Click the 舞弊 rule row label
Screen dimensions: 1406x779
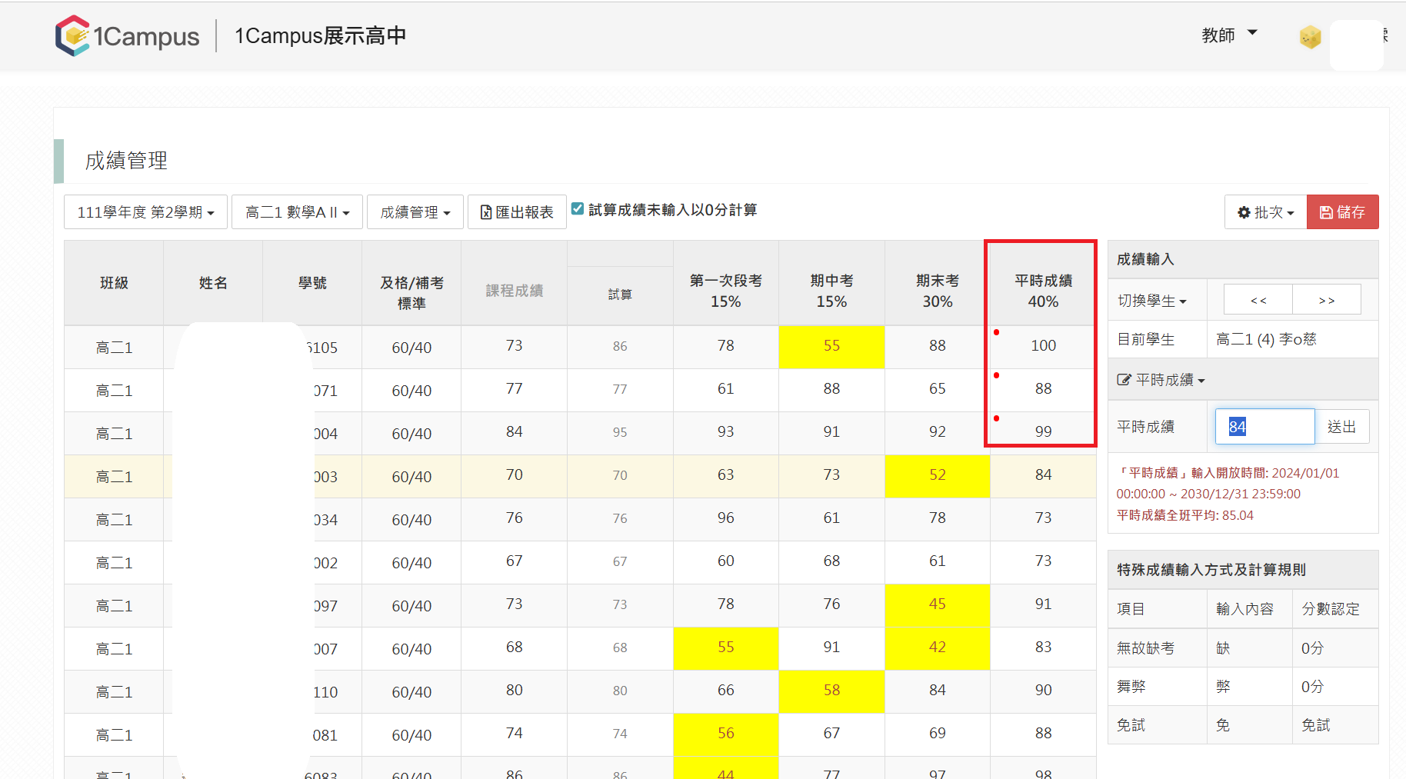pyautogui.click(x=1131, y=687)
